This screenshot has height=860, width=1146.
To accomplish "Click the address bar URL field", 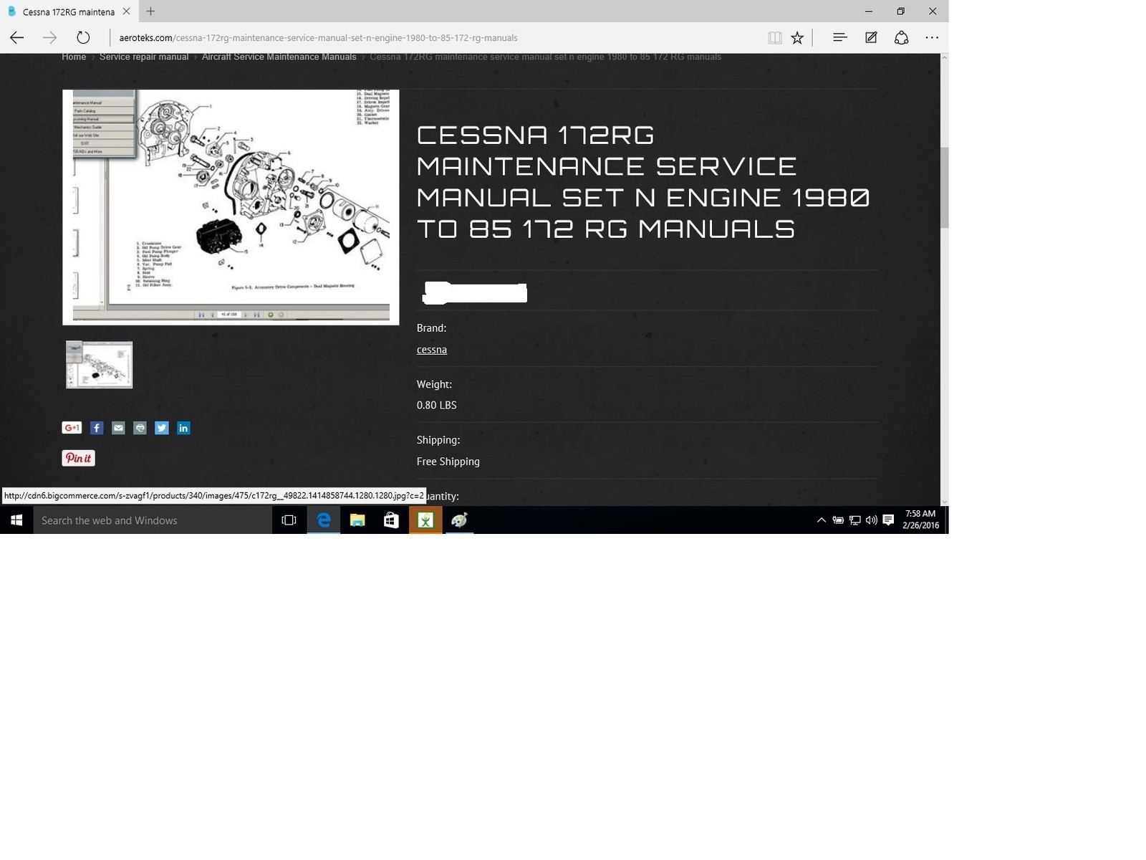I will (435, 38).
